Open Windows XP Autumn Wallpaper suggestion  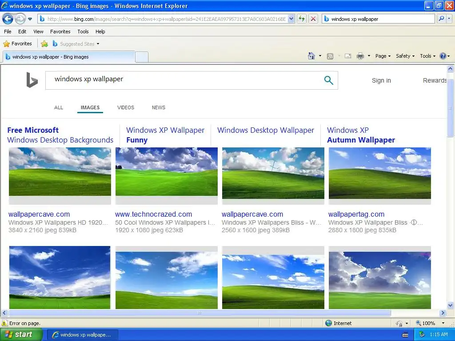point(361,135)
